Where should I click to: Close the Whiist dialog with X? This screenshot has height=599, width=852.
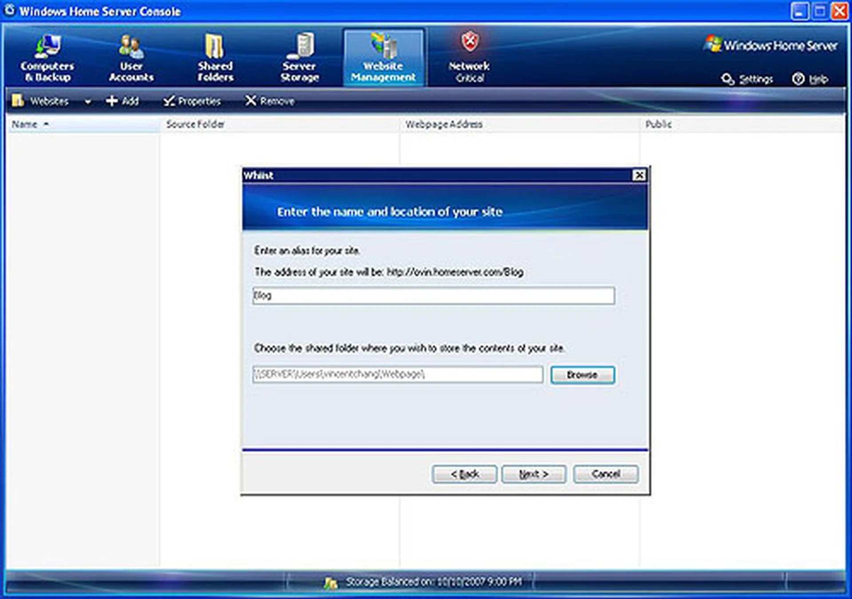639,175
